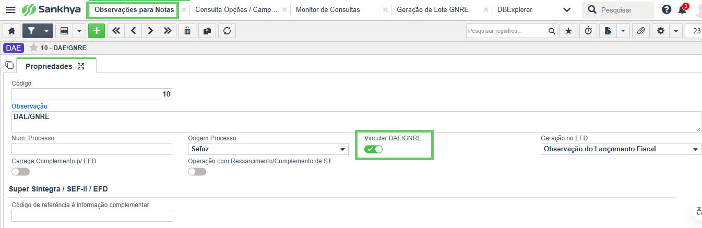Expand the filter options arrow
Screen dimensions: 702x228
tap(46, 31)
